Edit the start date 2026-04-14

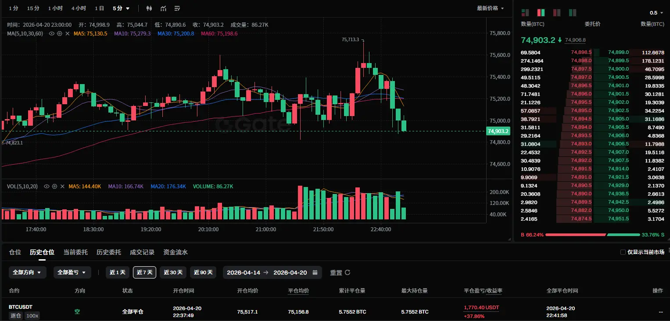tap(244, 272)
